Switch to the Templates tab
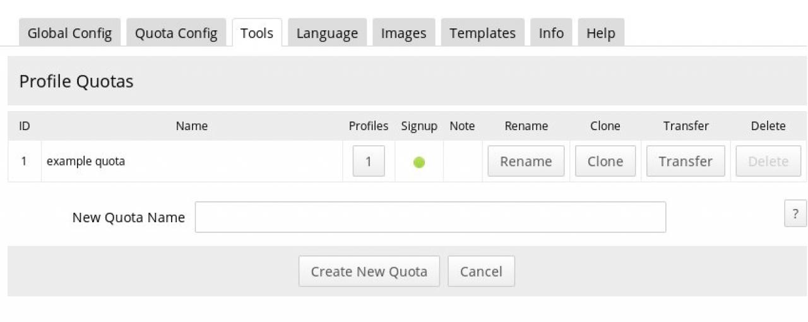 tap(482, 33)
